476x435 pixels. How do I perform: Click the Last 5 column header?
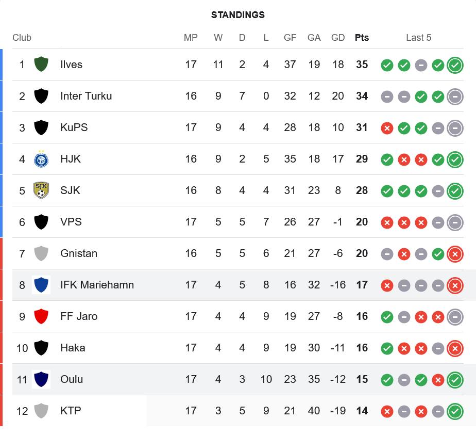pos(418,38)
